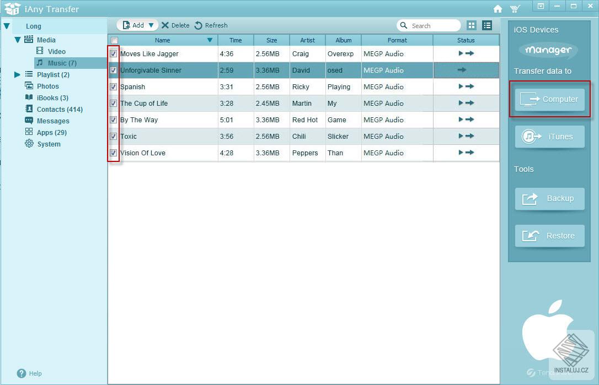Sort by the Time column header

coord(236,40)
